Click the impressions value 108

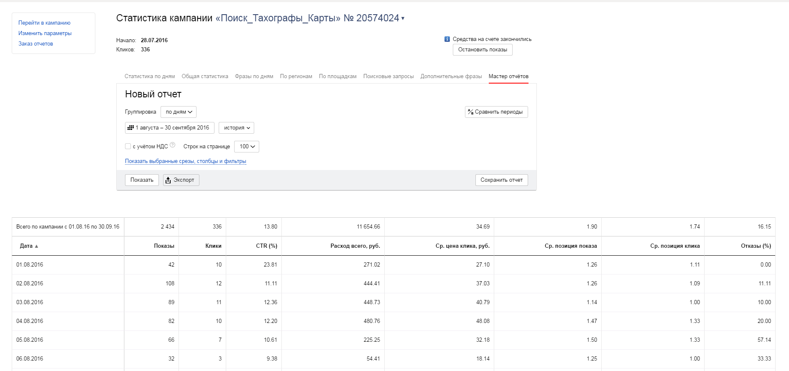[170, 284]
